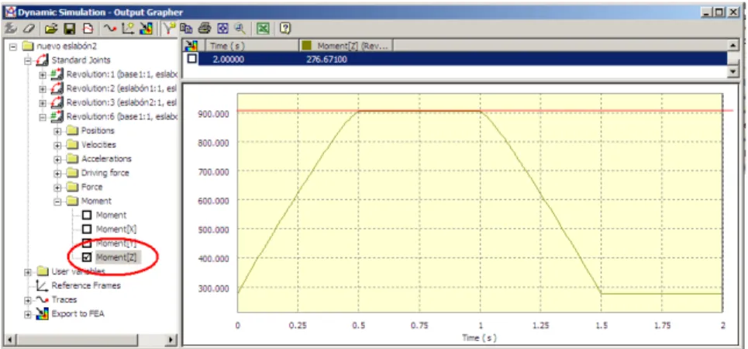Expand the Driving force folder
Image resolution: width=748 pixels, height=349 pixels.
tap(57, 173)
